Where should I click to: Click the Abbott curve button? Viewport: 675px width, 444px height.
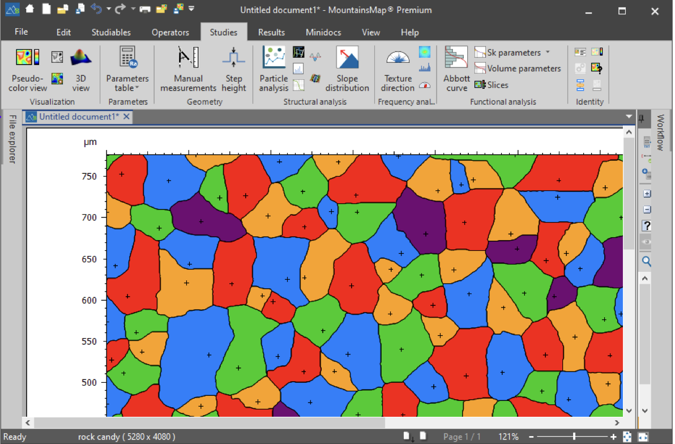pos(456,68)
